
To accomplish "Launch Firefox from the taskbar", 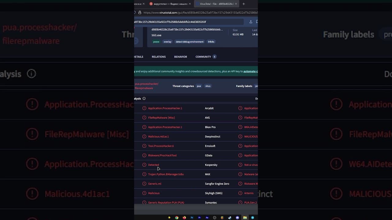I will pos(184,218).
